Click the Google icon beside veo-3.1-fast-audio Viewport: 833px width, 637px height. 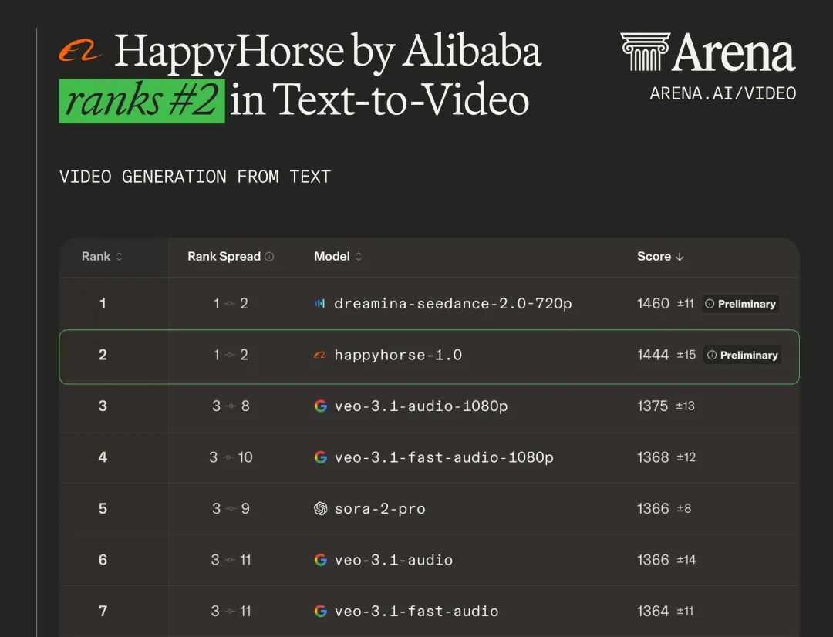(320, 612)
